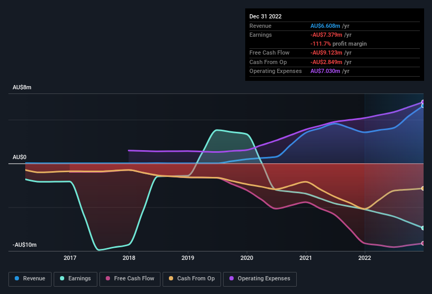Click the -AU$10m y-axis label

coord(25,245)
